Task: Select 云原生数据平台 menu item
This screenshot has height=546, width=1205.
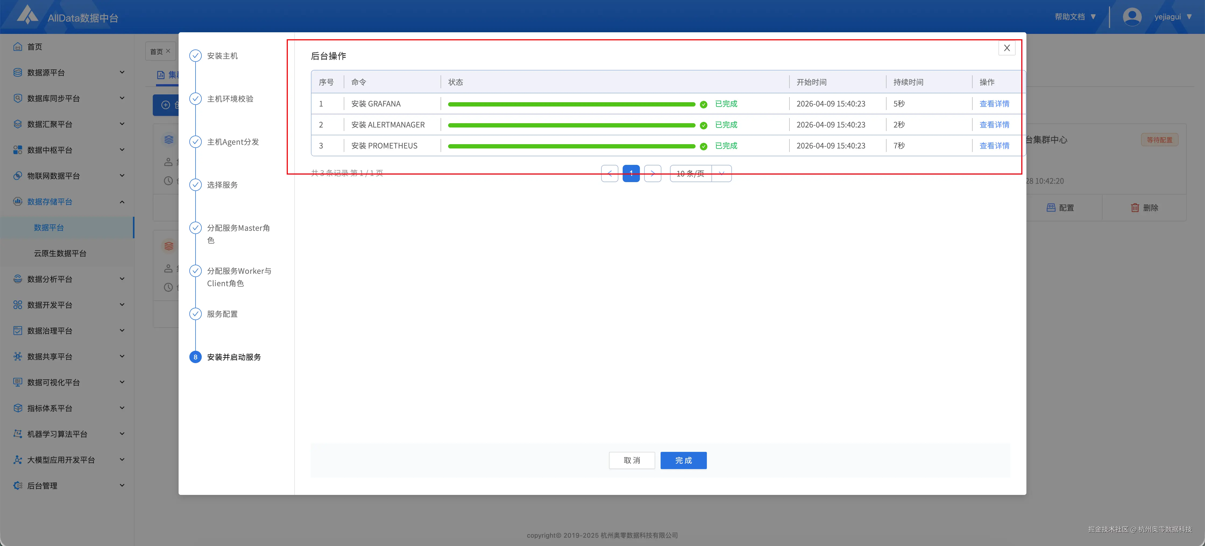Action: (x=60, y=253)
